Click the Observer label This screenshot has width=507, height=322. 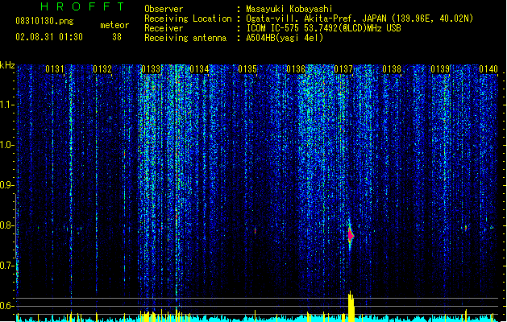coord(164,9)
